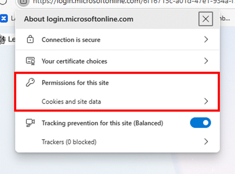
Task: Expand Connection is secure chevron arrow
Action: (x=206, y=40)
